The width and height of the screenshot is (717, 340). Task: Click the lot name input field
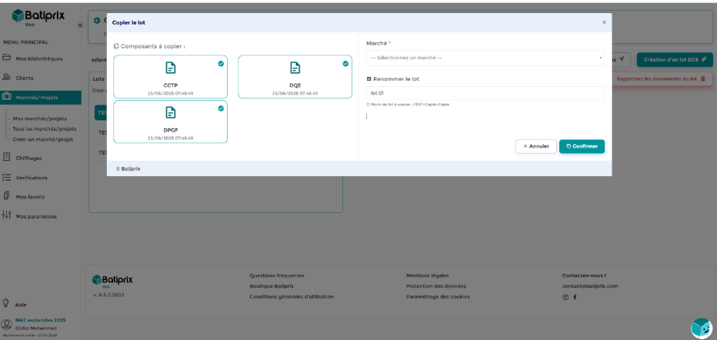(x=485, y=93)
